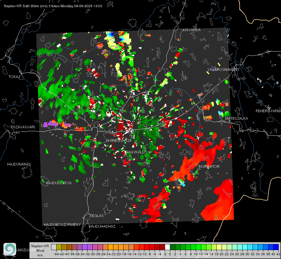Viewport: 281px width, 259px height.
Task: Pick the bright violet swatch in the legend
Action: click(x=85, y=247)
